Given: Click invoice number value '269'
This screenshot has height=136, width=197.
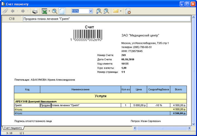Looking at the screenshot, I should point(123,55).
